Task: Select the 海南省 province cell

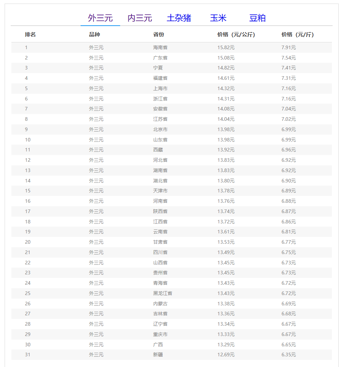Action: tap(160, 47)
